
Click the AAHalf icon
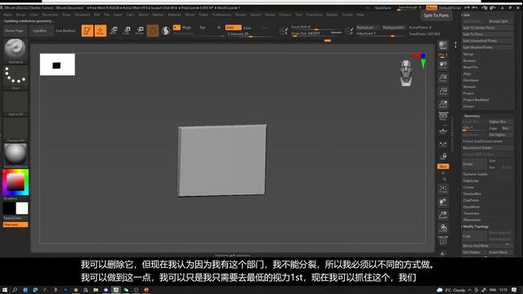point(443,104)
